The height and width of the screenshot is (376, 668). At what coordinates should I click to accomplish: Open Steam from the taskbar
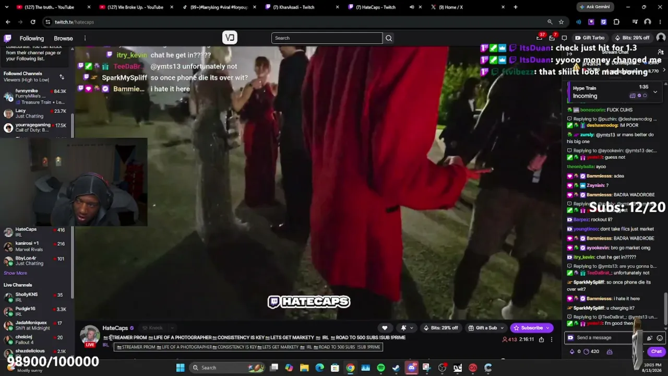(396, 368)
